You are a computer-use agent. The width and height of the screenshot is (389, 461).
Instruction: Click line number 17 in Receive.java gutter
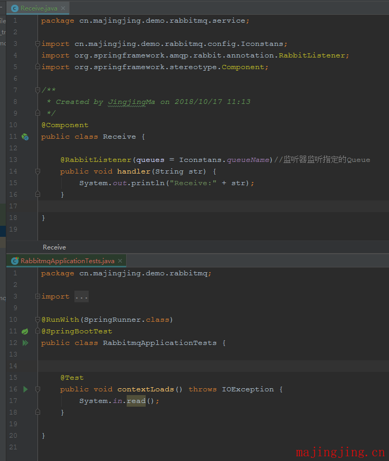point(13,206)
